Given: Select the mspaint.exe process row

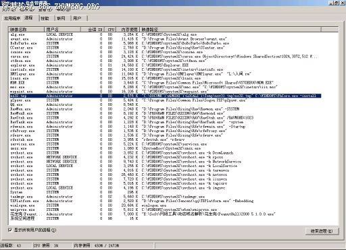Looking at the screenshot, I should pos(165,92).
